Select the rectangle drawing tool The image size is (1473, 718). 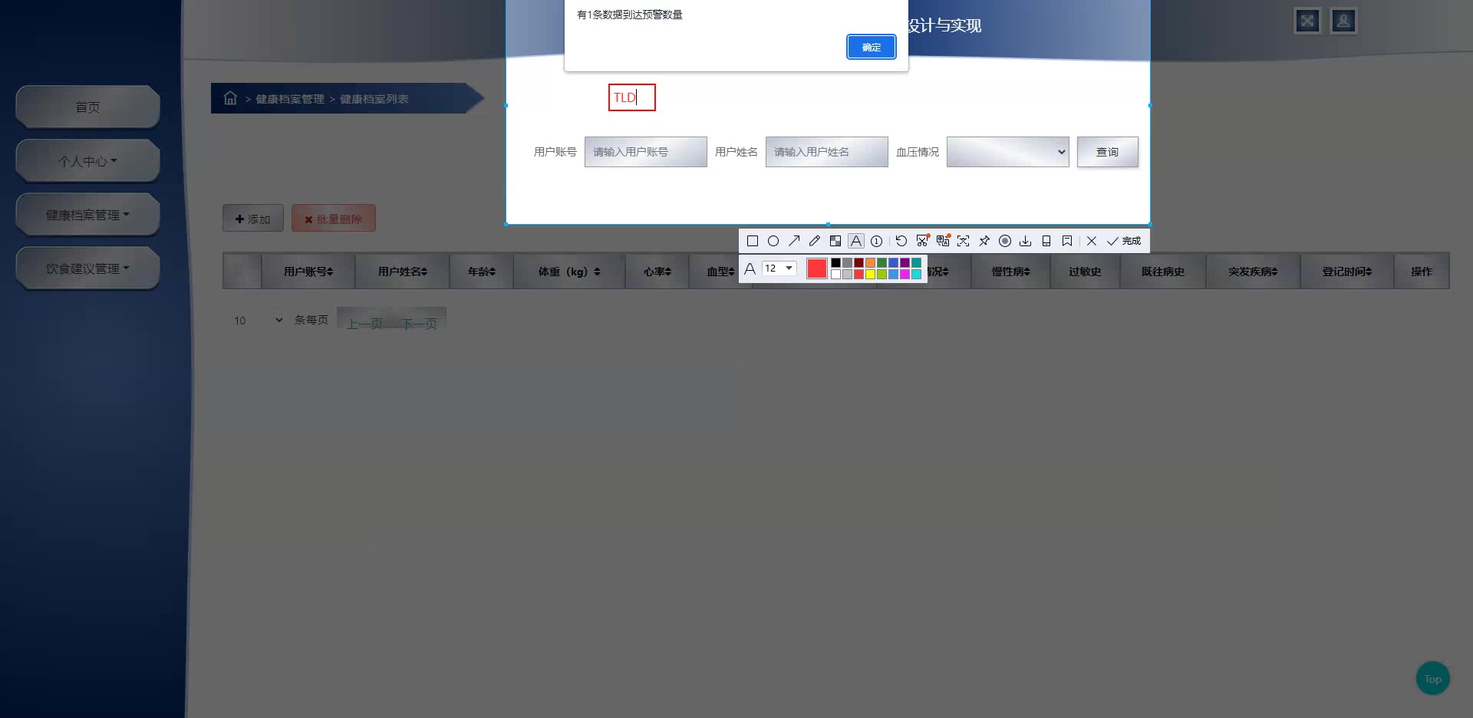(753, 241)
